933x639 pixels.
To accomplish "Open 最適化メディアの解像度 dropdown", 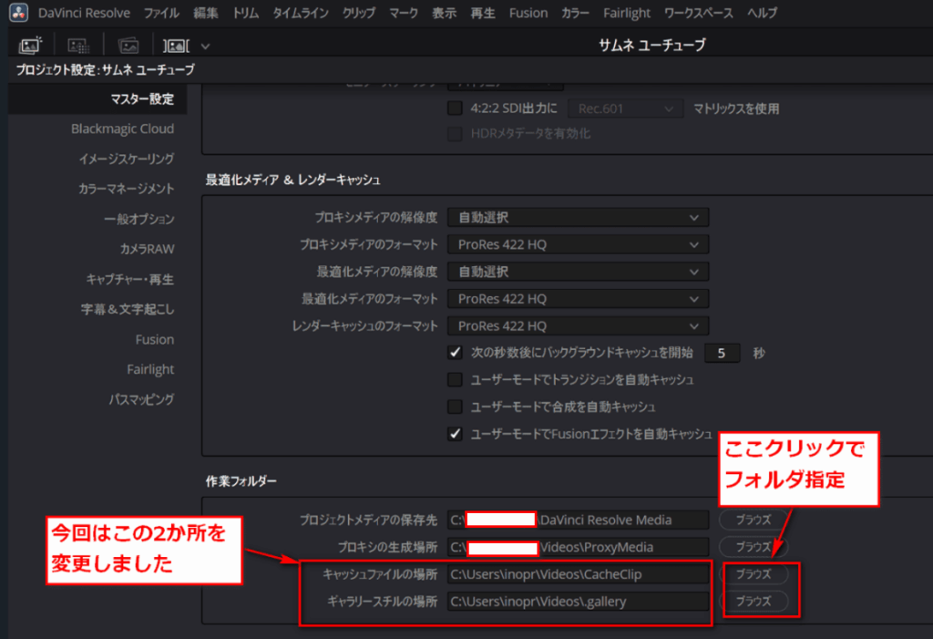I will click(x=578, y=272).
